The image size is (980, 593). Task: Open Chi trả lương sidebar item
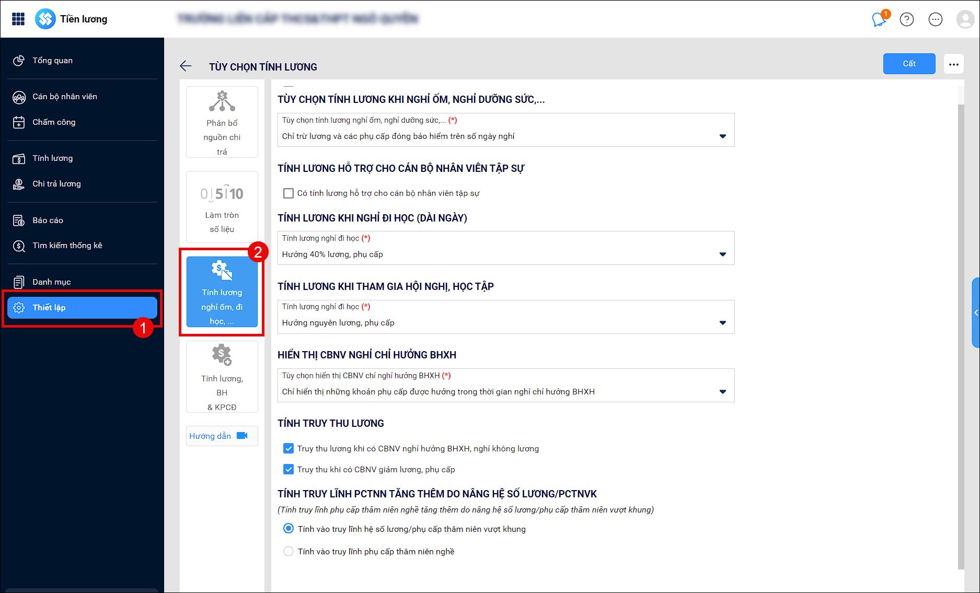pos(82,184)
